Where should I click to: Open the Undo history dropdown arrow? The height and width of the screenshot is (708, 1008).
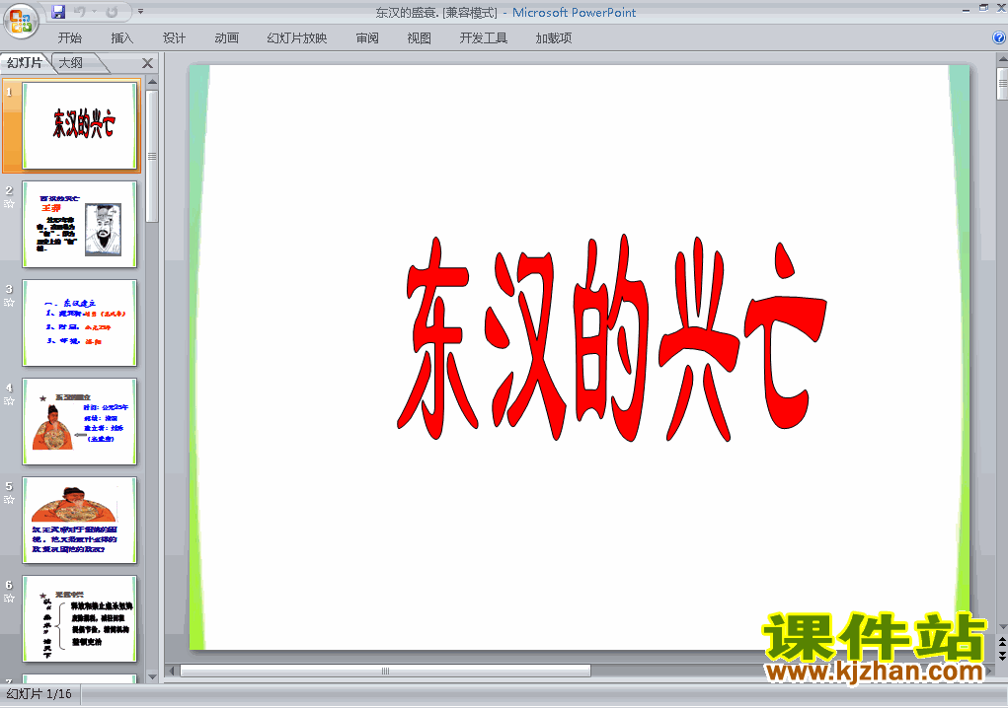pos(94,12)
